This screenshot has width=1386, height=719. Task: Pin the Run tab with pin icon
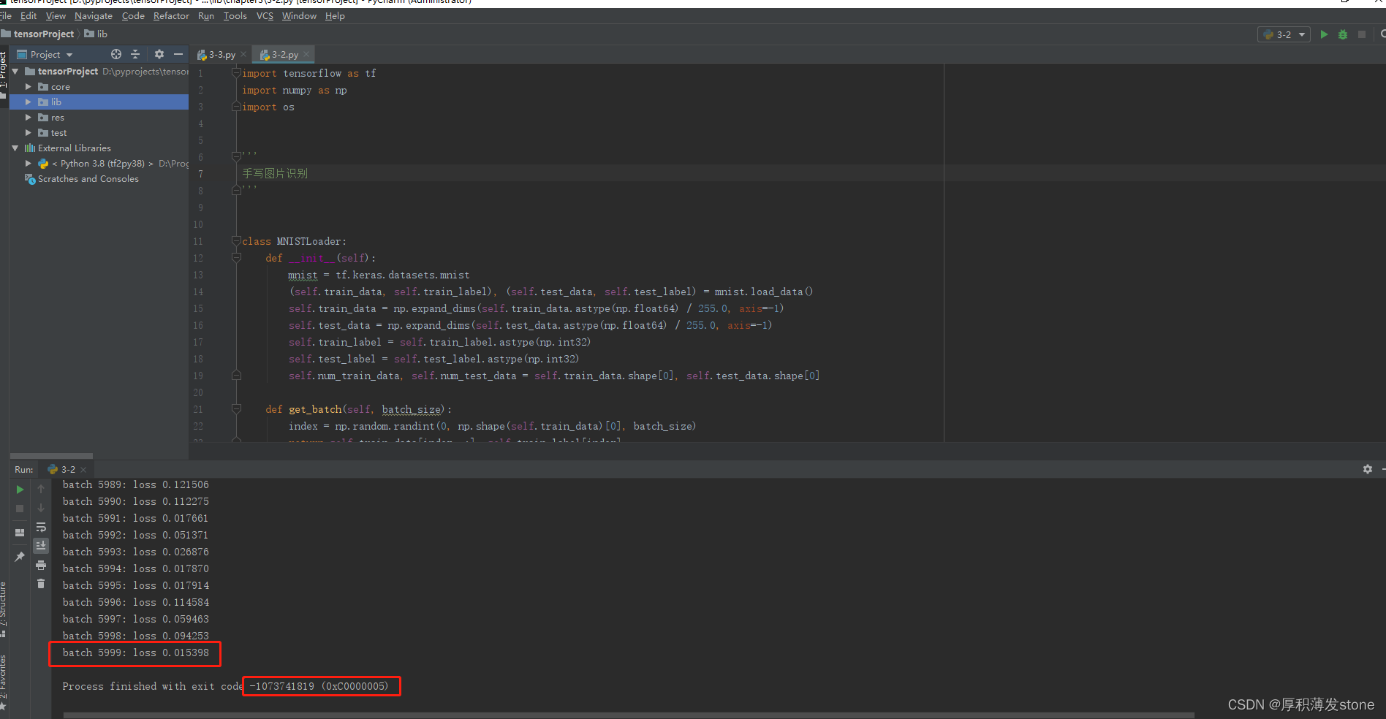tap(20, 557)
